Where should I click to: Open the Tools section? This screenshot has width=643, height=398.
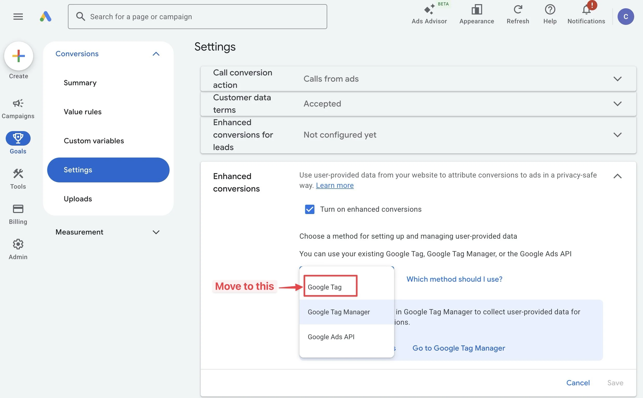click(x=18, y=178)
